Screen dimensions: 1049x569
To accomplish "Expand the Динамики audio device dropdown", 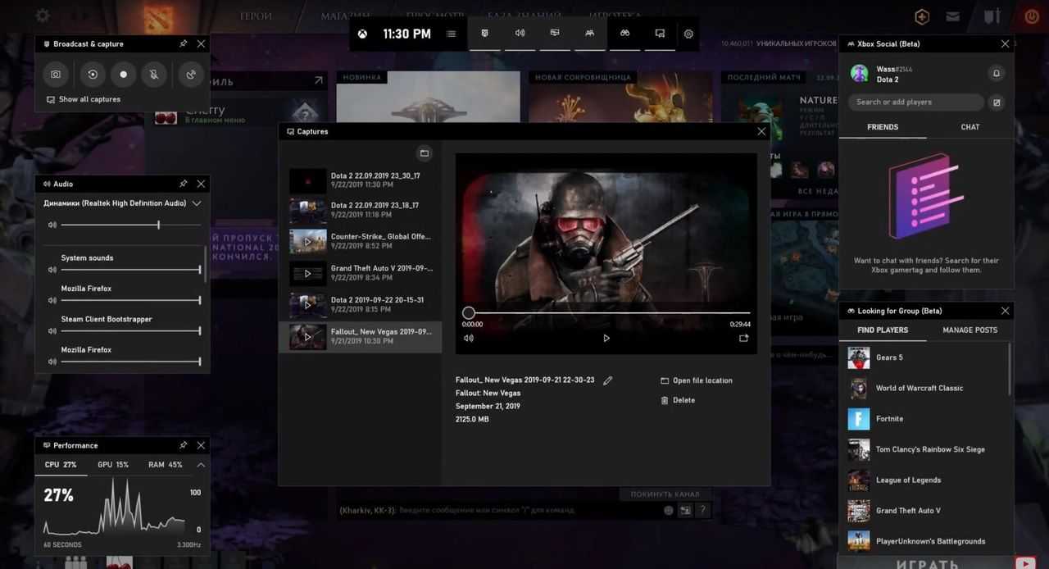I will pos(197,203).
